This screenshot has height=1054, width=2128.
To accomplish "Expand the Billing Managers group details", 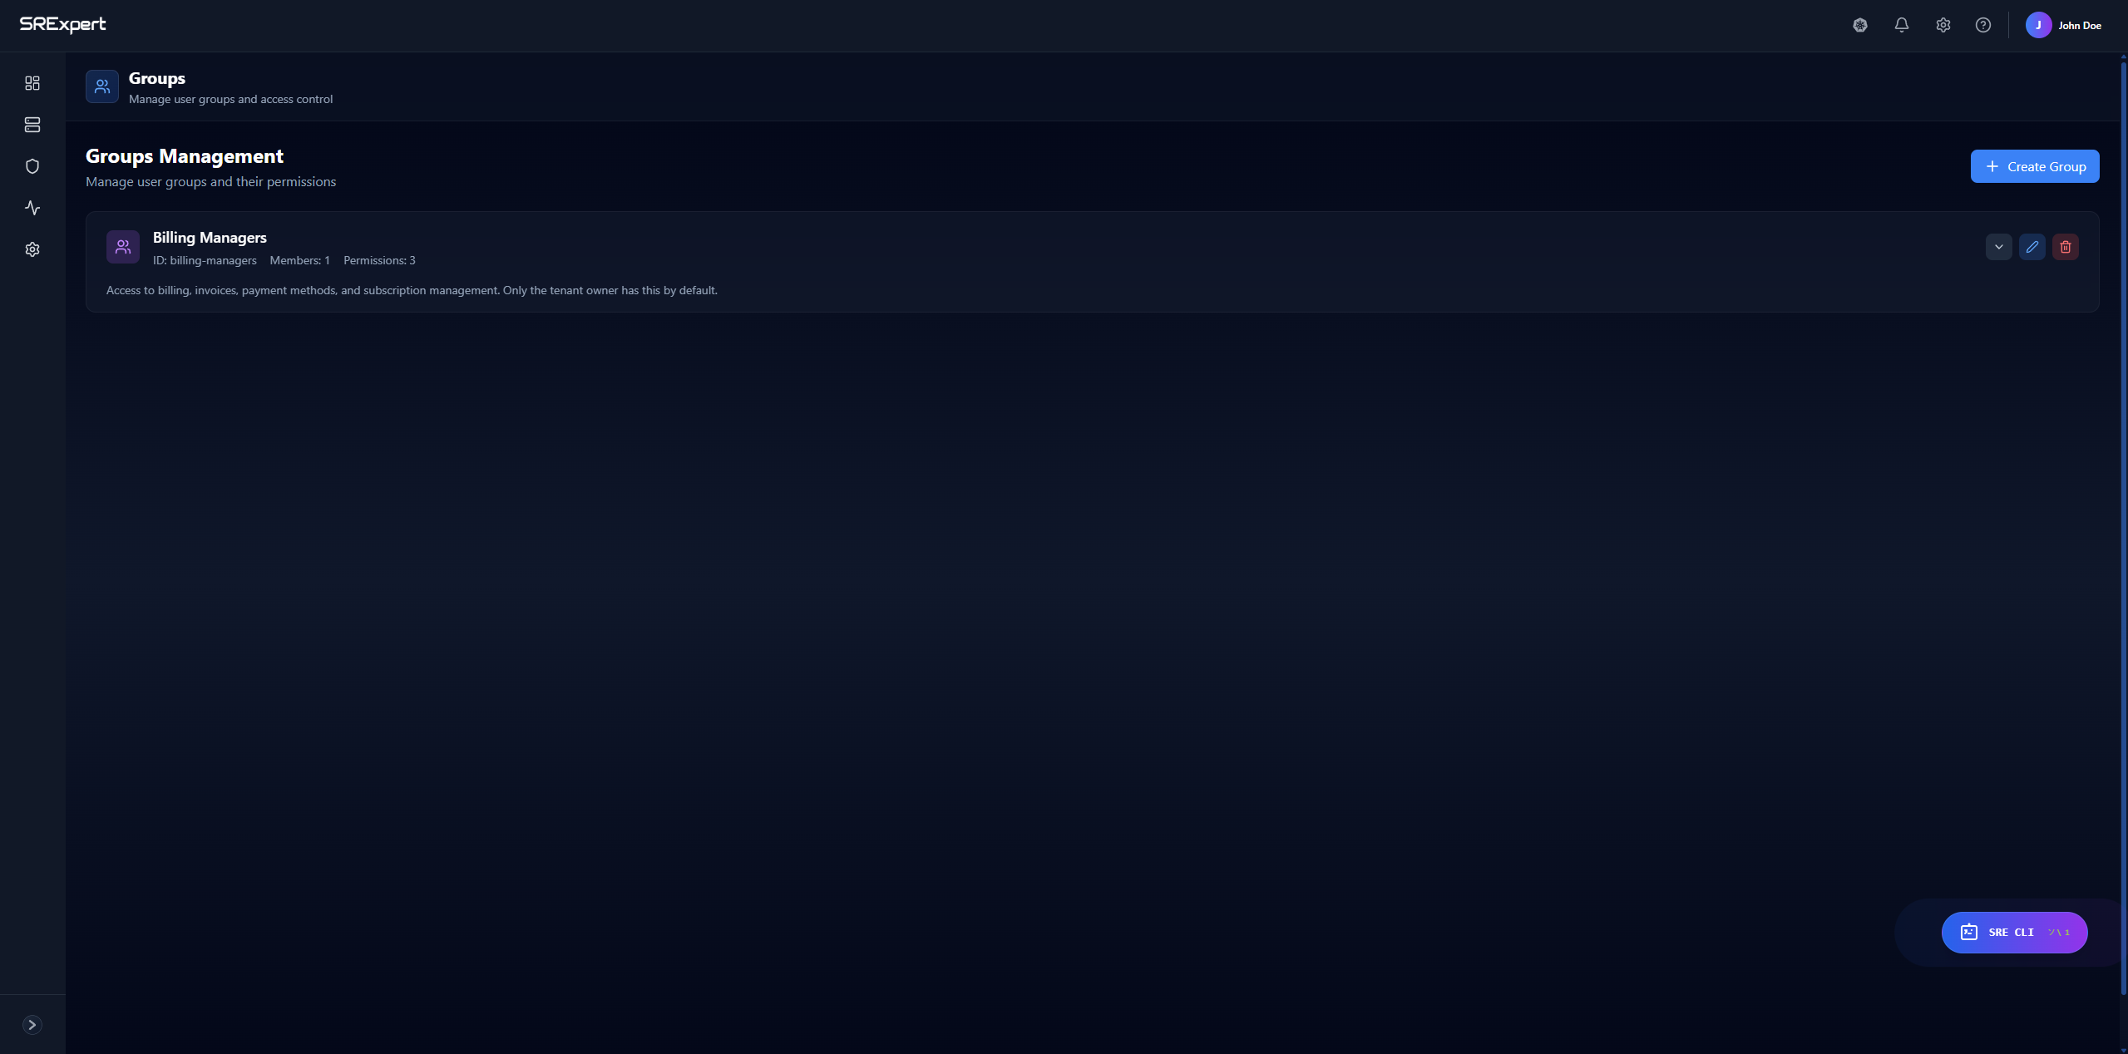I will click(x=1998, y=247).
